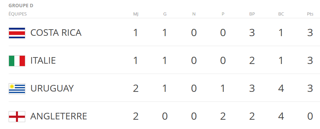320x129 pixels.
Task: Click the Costa Rica flag icon
Action: coord(17,33)
